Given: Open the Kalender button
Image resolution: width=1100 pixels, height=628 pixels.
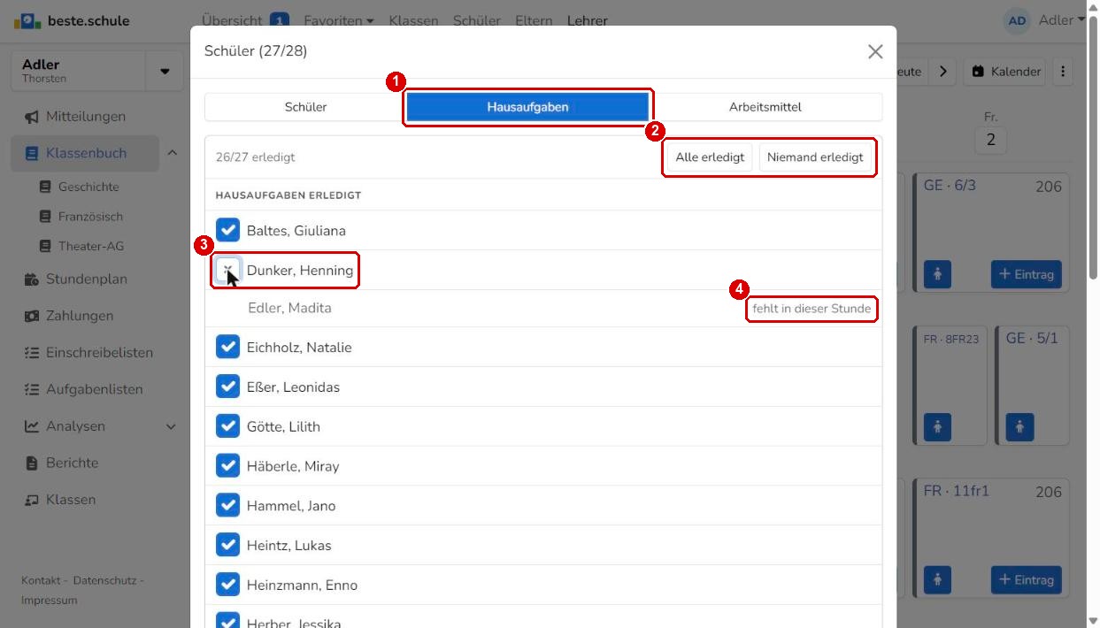Looking at the screenshot, I should [1004, 72].
